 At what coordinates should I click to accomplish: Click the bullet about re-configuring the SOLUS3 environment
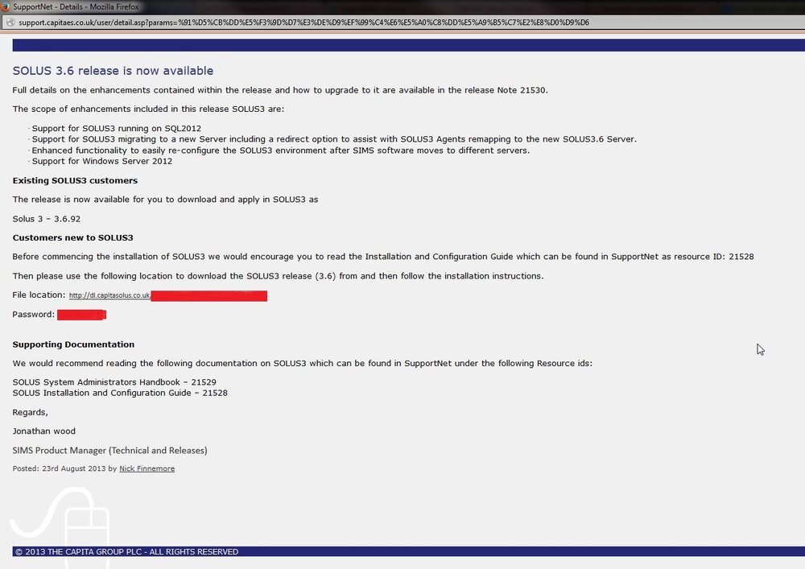[281, 150]
